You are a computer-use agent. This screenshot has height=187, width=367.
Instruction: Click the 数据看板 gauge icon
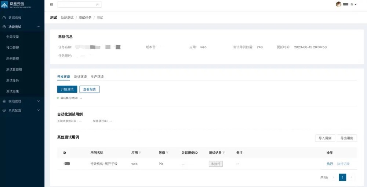pyautogui.click(x=4, y=18)
